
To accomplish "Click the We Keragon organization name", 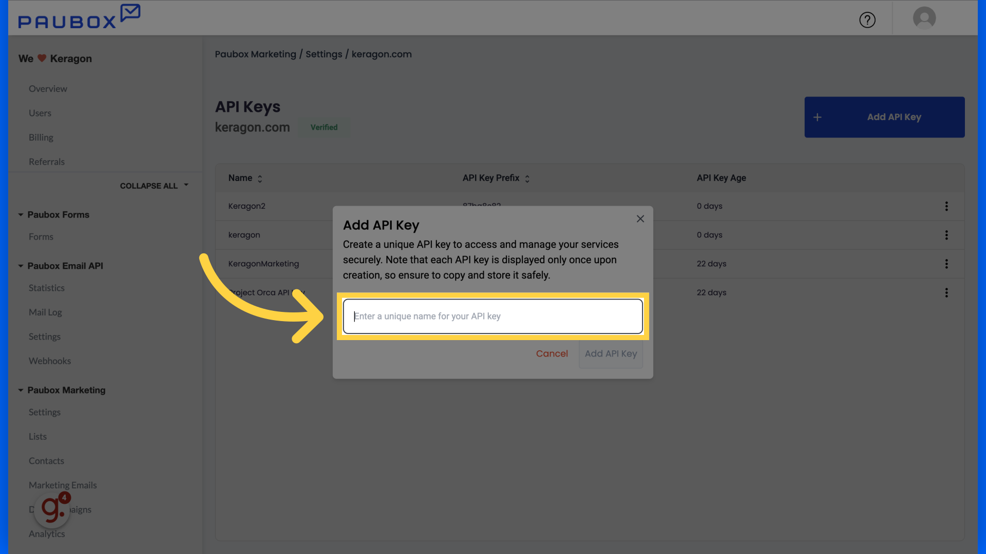I will [55, 58].
